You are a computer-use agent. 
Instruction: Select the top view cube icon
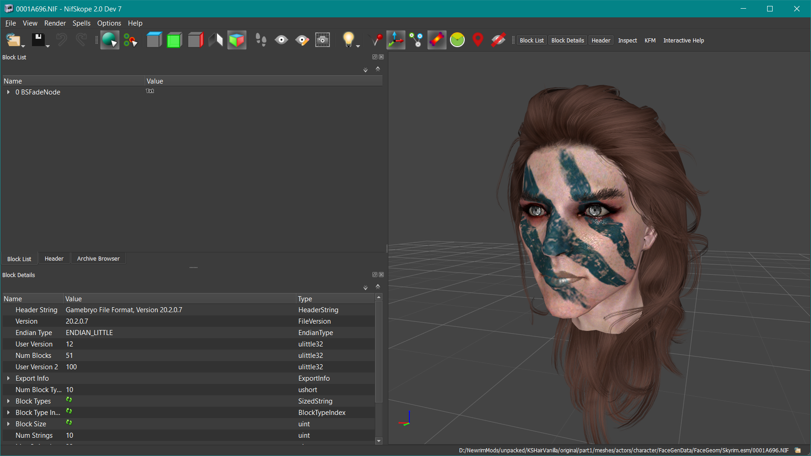tap(154, 40)
